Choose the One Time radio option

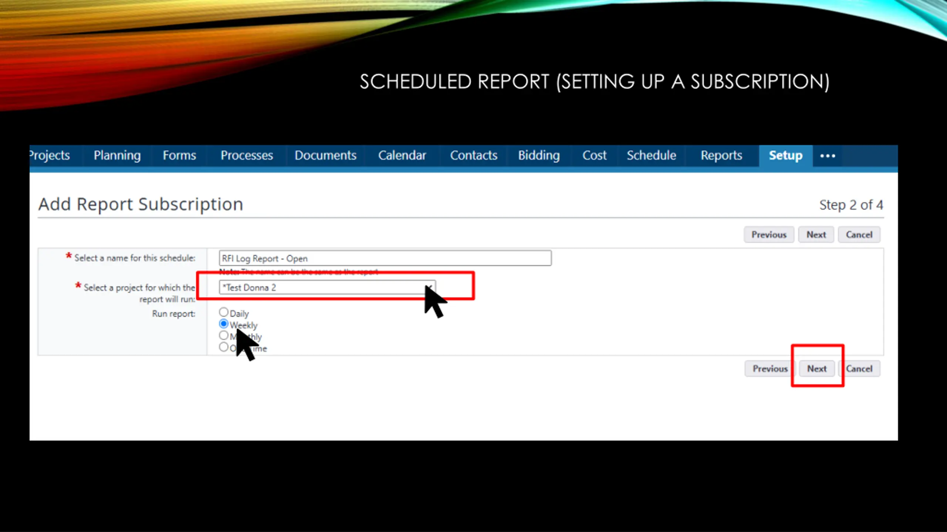click(223, 347)
